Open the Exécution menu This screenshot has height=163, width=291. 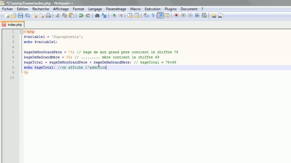153,9
